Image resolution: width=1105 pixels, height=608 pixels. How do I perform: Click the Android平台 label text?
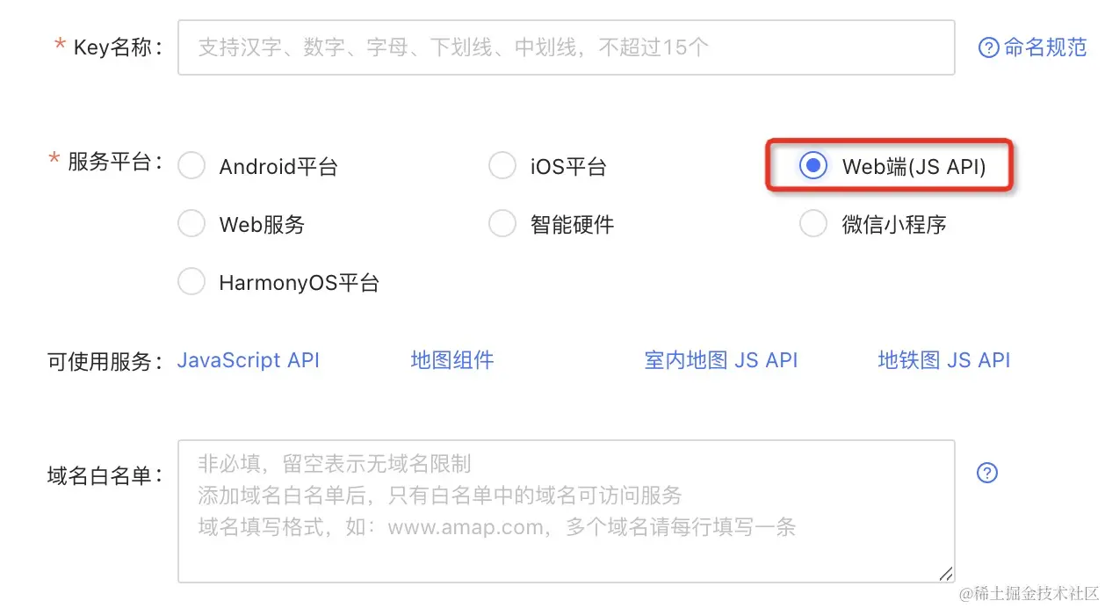tap(278, 167)
